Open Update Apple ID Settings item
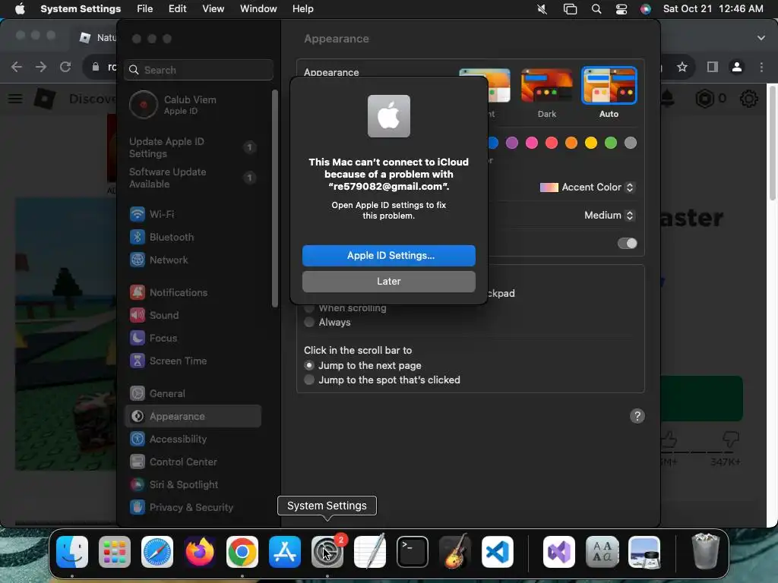 tap(193, 148)
